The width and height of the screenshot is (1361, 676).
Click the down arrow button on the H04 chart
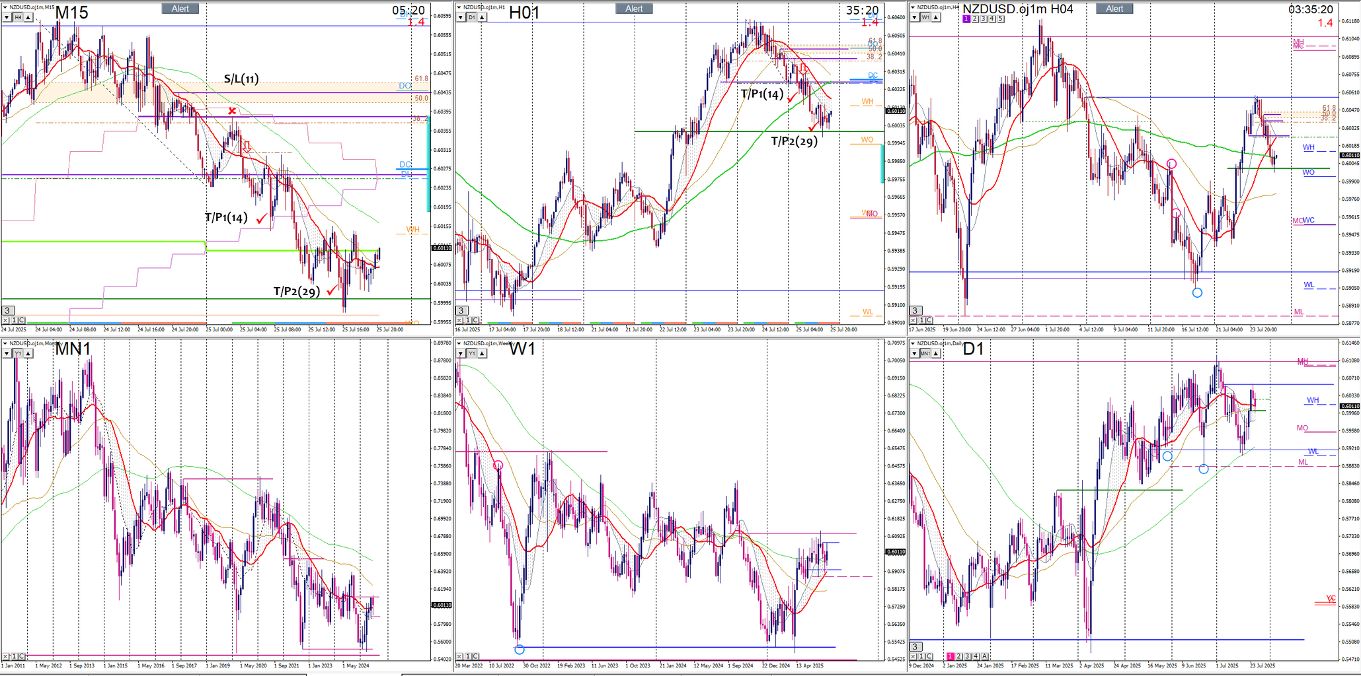click(915, 17)
